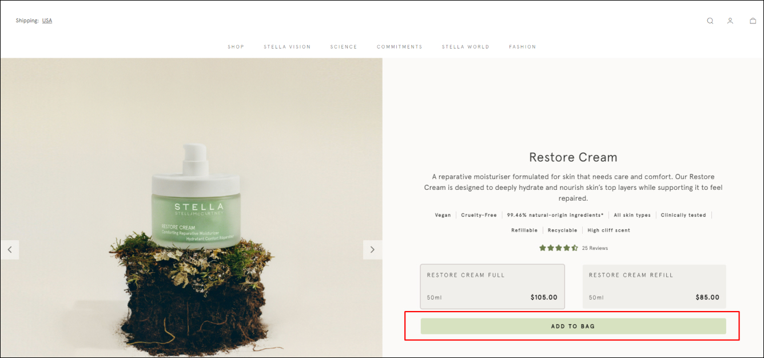The width and height of the screenshot is (764, 358).
Task: Change shipping country USA link
Action: coord(47,21)
